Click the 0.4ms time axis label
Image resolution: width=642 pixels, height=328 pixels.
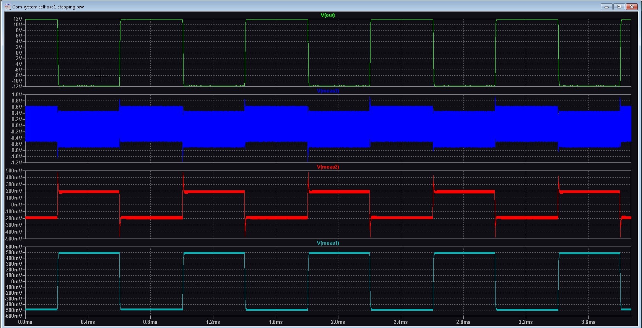(x=88, y=322)
